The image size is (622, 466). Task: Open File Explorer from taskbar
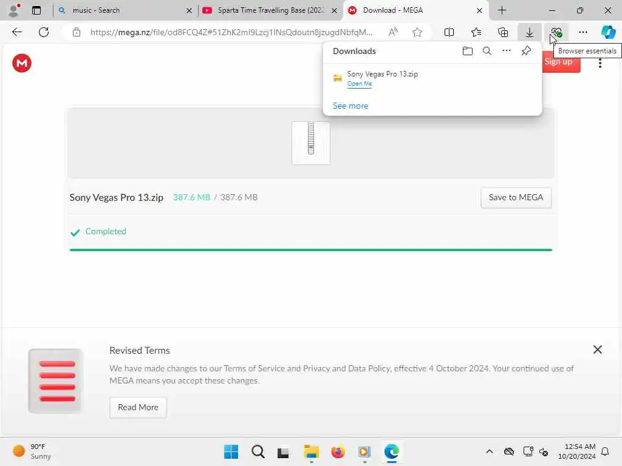coord(311,451)
